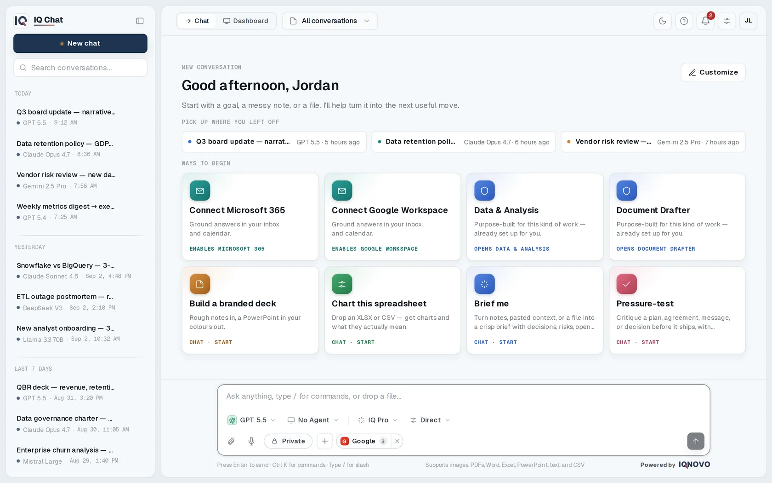
Task: Select Chart this spreadsheet title
Action: click(379, 304)
